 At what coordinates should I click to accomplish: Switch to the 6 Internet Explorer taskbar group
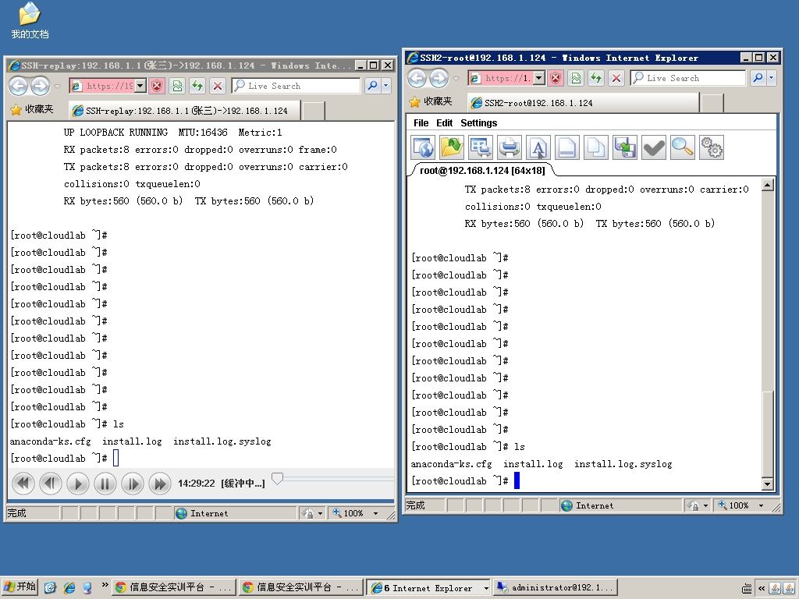pyautogui.click(x=429, y=587)
